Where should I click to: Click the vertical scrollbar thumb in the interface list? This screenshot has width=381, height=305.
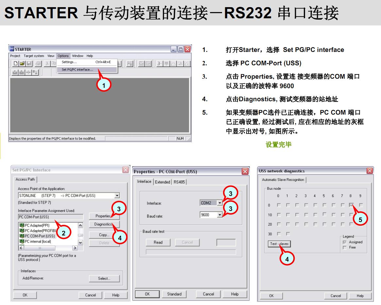pyautogui.click(x=80, y=235)
